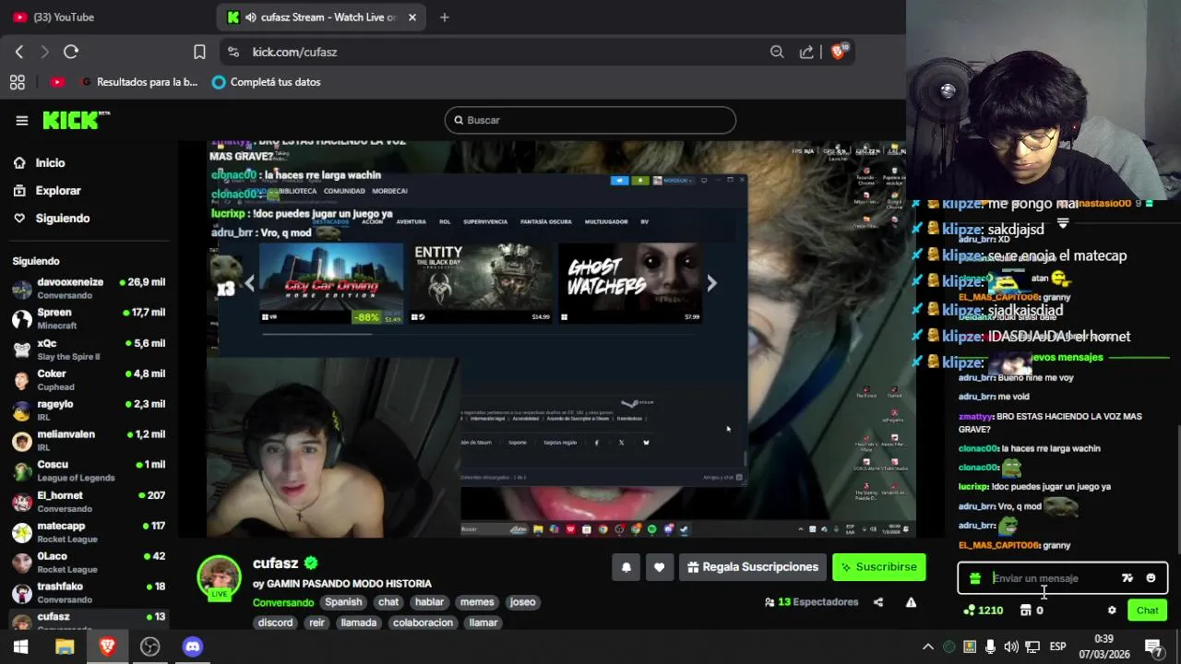Screen dimensions: 1181x664
Task: Open the Completá tus datos bookmark
Action: tap(266, 82)
